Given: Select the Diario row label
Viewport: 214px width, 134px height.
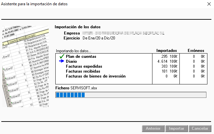Looking at the screenshot, I should (x=71, y=61).
